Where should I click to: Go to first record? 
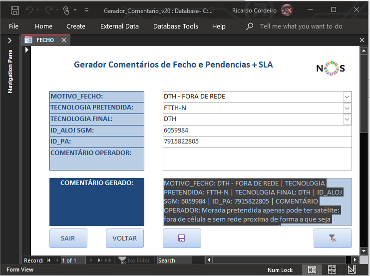[x=48, y=260]
